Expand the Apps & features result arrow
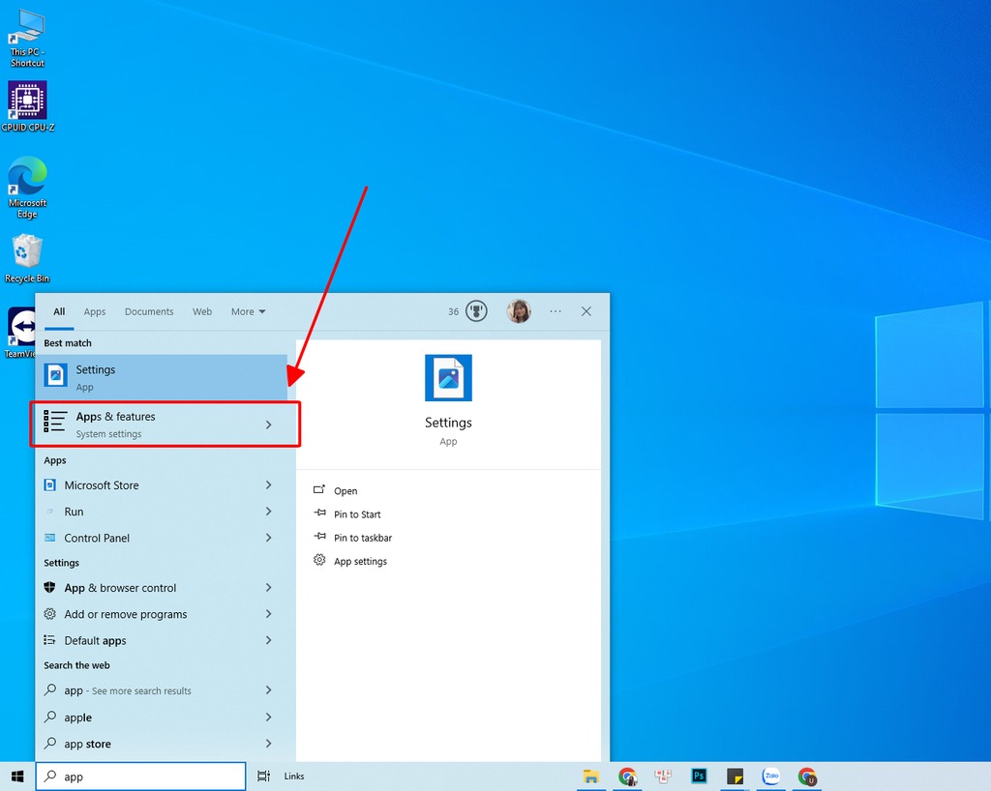Viewport: 991px width, 791px height. pos(269,425)
